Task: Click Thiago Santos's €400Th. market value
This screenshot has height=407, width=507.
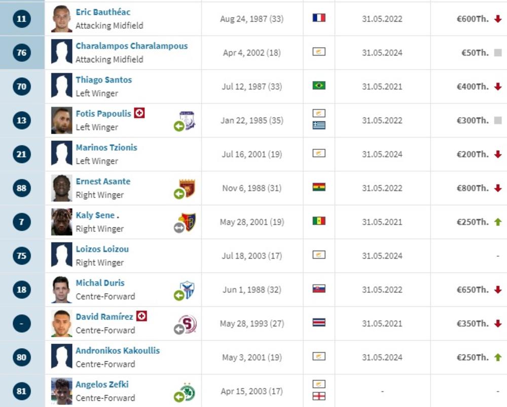Action: 473,87
